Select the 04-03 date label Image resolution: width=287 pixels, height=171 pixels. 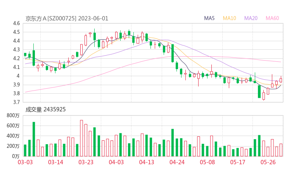[x=116, y=162]
